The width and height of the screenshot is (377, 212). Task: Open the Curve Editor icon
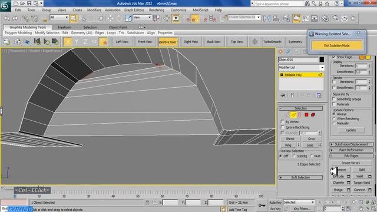[x=306, y=18]
